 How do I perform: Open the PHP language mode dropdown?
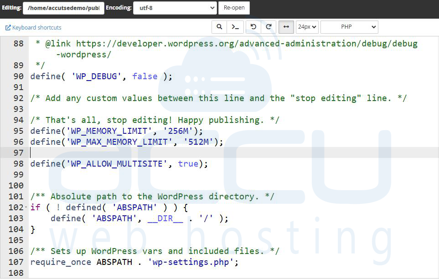pos(349,27)
